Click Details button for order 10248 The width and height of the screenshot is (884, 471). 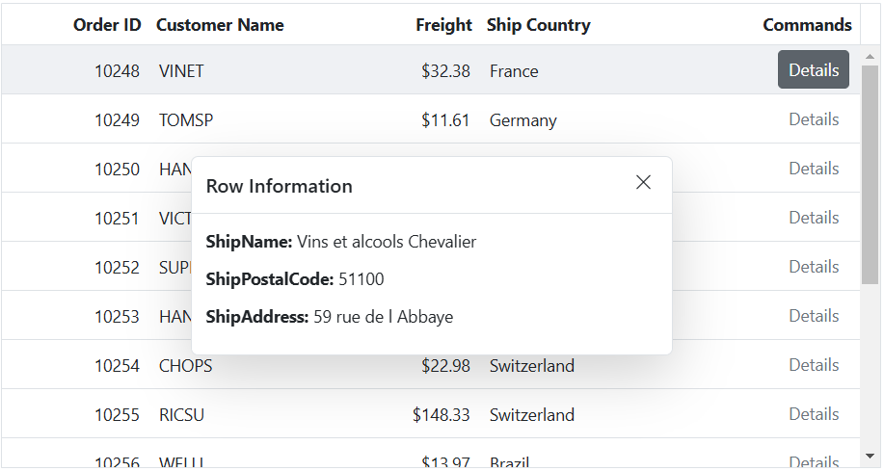814,70
